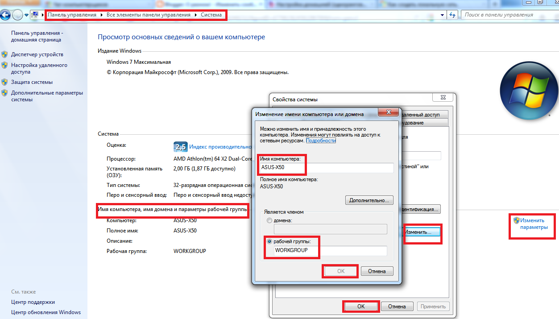Click the AMD Athlon(tm) 64 X2 processor value
559x319 pixels.
(212, 158)
